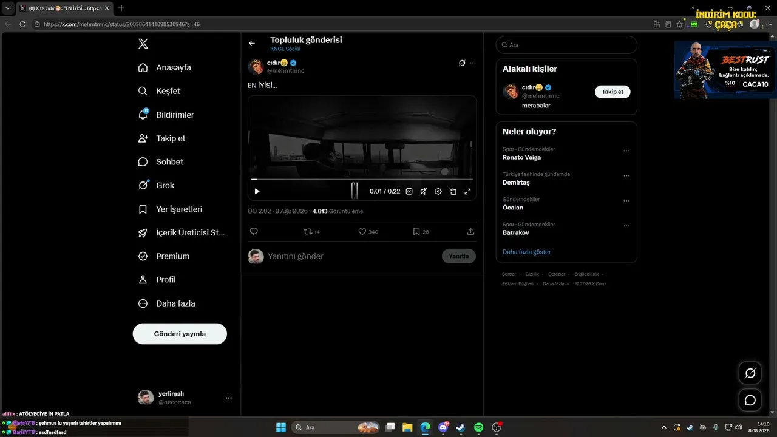This screenshot has height=437, width=777.
Task: Open more options for Batrakov trend
Action: coord(626,226)
